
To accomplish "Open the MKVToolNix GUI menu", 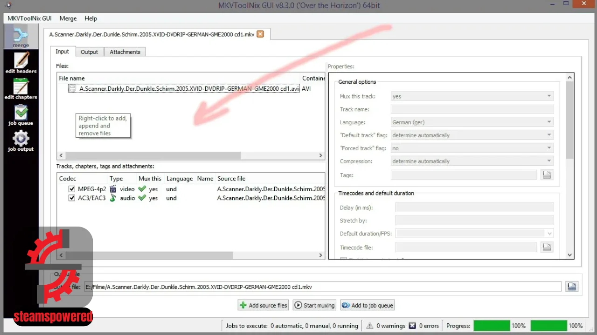I will (x=29, y=18).
